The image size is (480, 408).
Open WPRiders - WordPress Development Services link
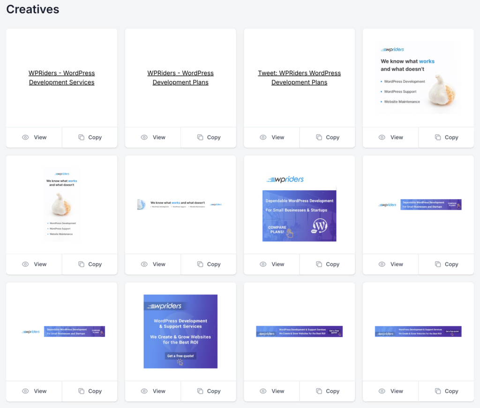pyautogui.click(x=61, y=78)
